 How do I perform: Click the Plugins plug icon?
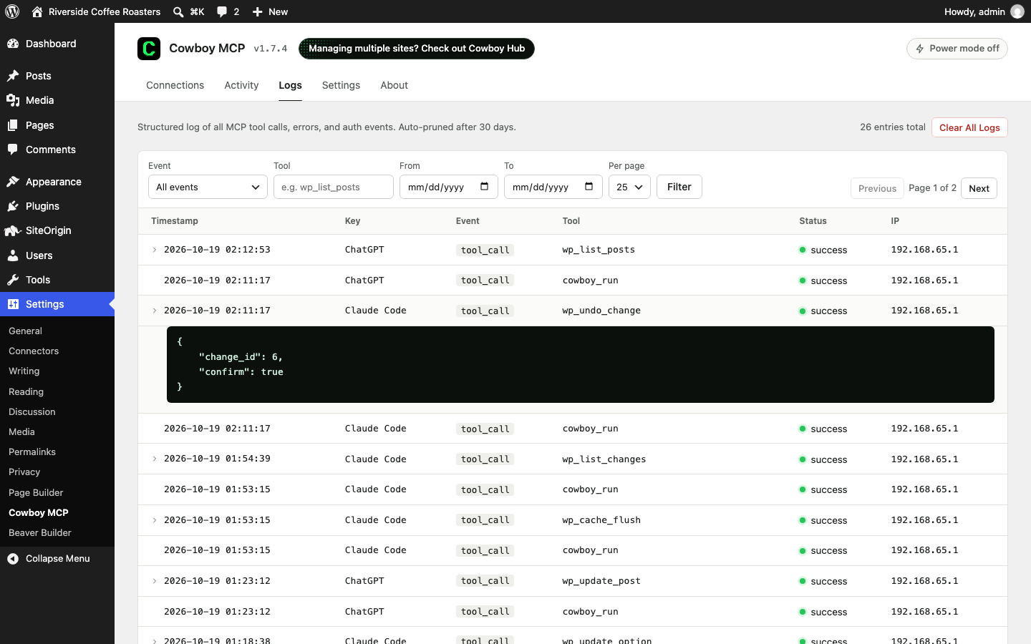point(13,206)
